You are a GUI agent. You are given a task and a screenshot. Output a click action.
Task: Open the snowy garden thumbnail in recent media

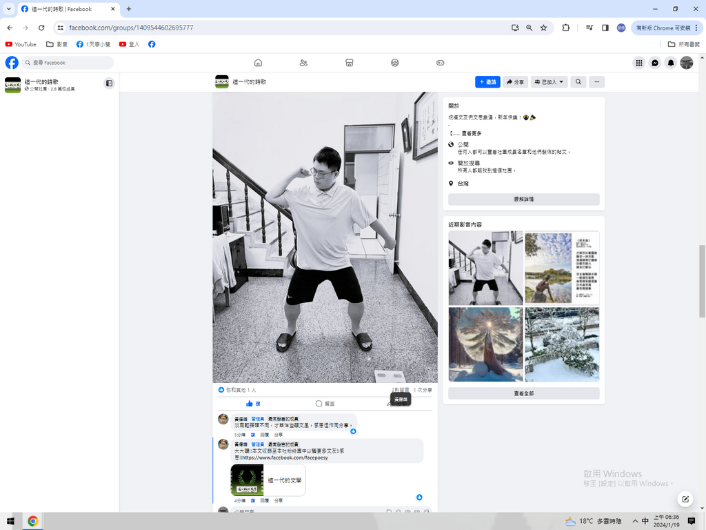(x=562, y=344)
